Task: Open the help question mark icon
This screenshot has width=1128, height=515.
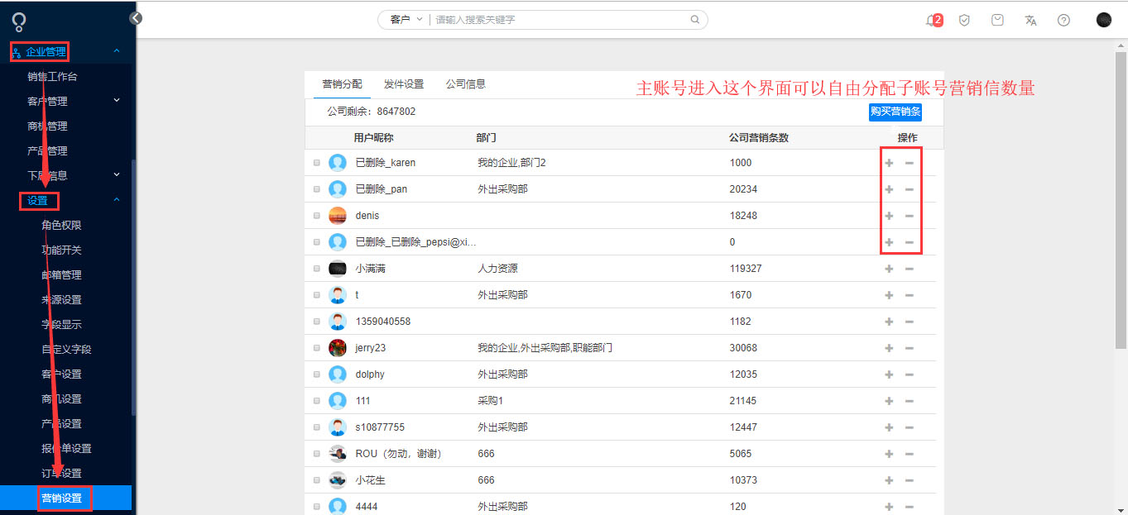Action: [1063, 20]
